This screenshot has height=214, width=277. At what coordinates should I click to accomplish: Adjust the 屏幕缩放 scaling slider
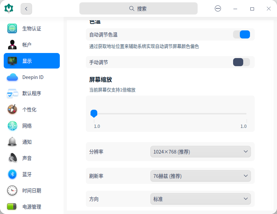(x=94, y=114)
